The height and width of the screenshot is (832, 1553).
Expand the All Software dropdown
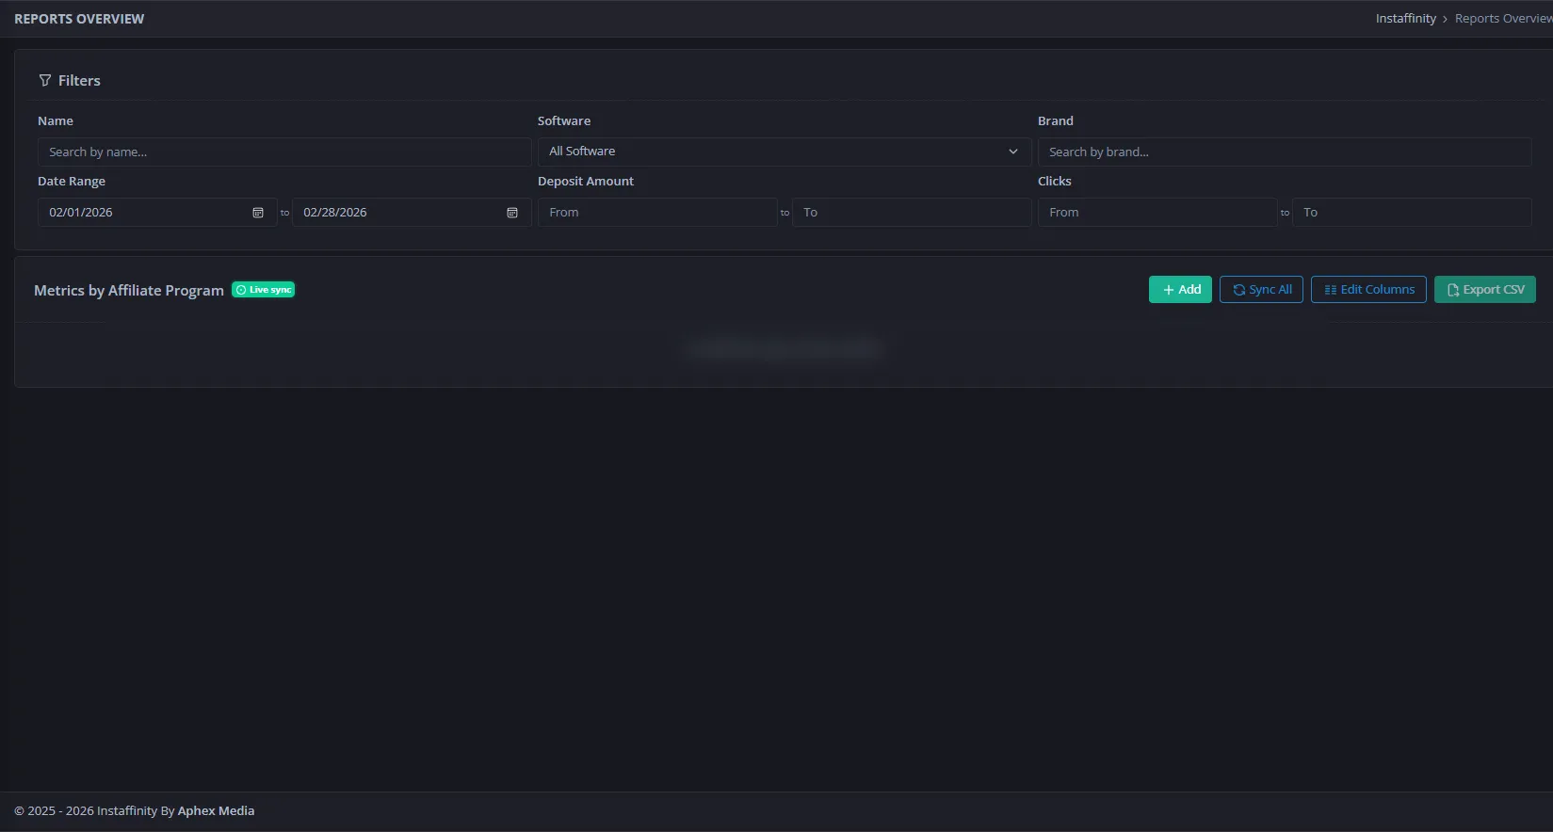[x=784, y=152]
